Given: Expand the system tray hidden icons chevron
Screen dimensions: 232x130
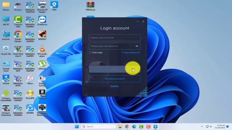Looking at the screenshot, I should (202, 127).
